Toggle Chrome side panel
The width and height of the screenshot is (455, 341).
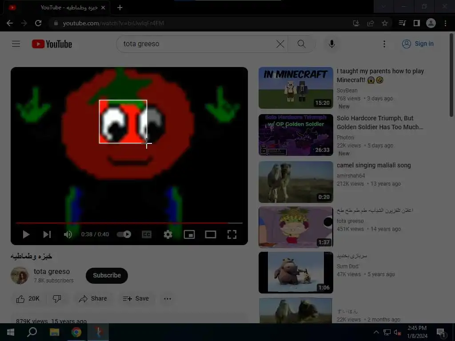(416, 23)
